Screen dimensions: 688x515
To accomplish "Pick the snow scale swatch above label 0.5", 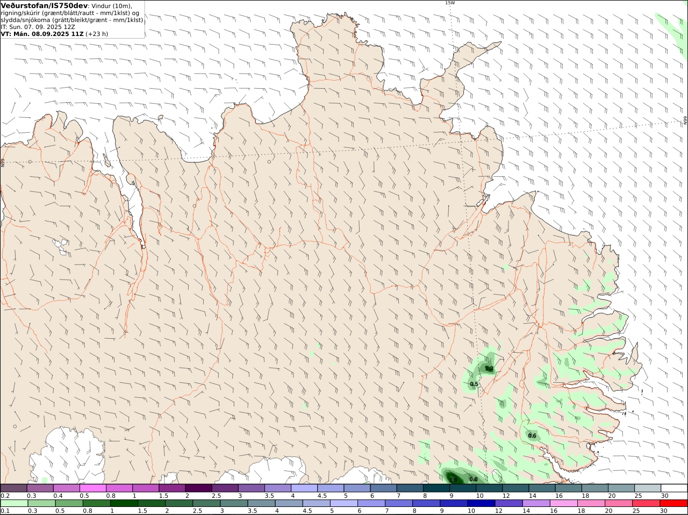I will 92,488.
